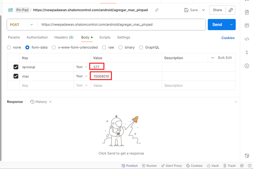Viewport: 253px width, 169px height.
Task: Open the request info icon in sidebar
Action: (x=247, y=66)
